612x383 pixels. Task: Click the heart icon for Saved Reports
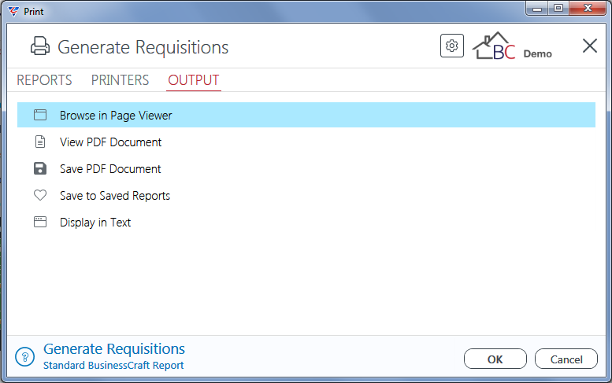coord(40,195)
